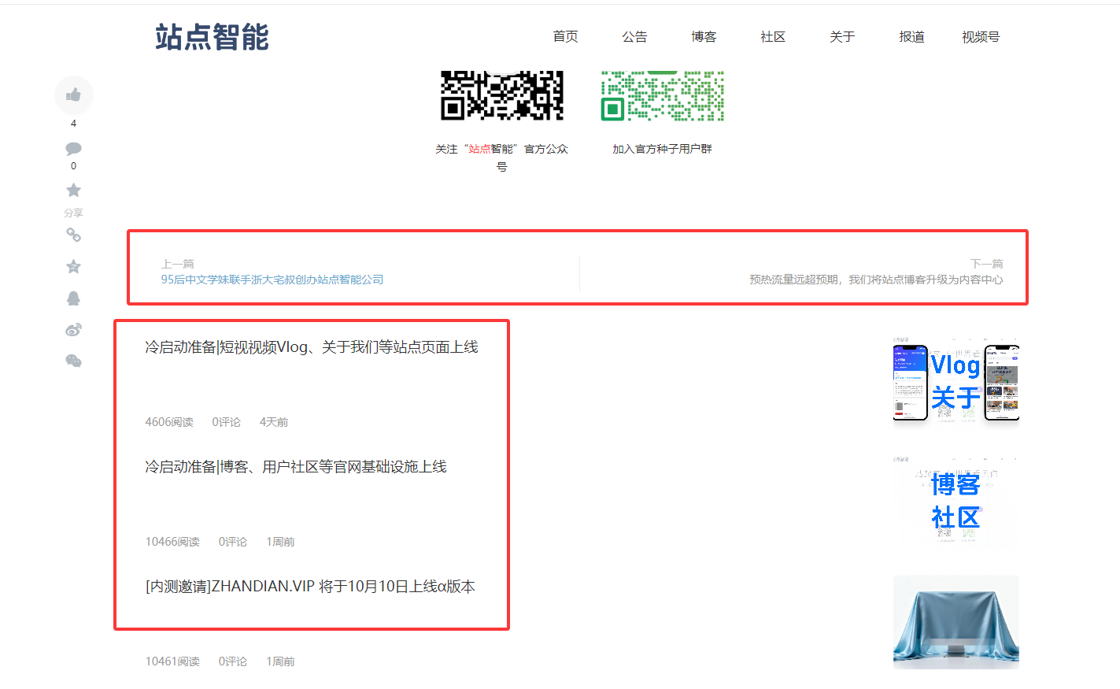Viewport: 1120px width, 689px height.
Task: Click the 10461阅读 view count
Action: click(x=172, y=661)
